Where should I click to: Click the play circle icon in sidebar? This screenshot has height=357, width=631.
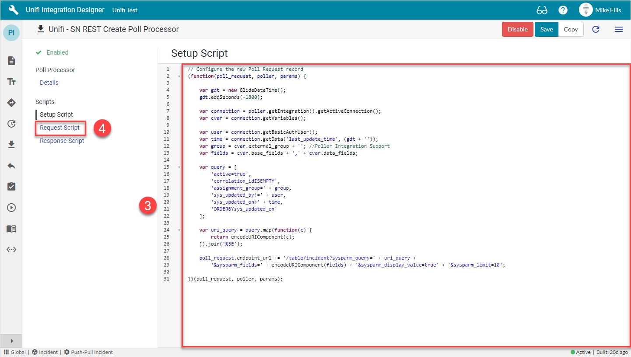(11, 208)
